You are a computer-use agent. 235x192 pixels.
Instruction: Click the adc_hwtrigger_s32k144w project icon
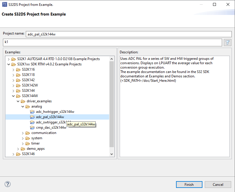[x=32, y=112]
